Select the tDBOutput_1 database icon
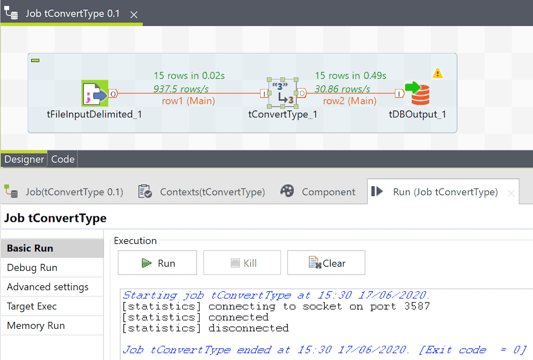 [x=420, y=93]
